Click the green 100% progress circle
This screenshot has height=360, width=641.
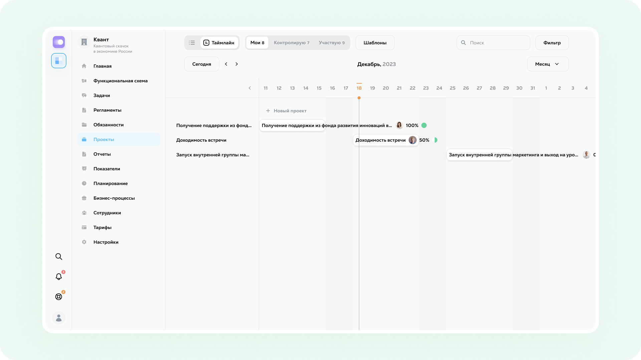pos(424,125)
